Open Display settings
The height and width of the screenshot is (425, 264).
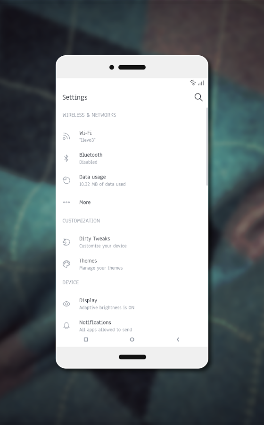coord(132,304)
